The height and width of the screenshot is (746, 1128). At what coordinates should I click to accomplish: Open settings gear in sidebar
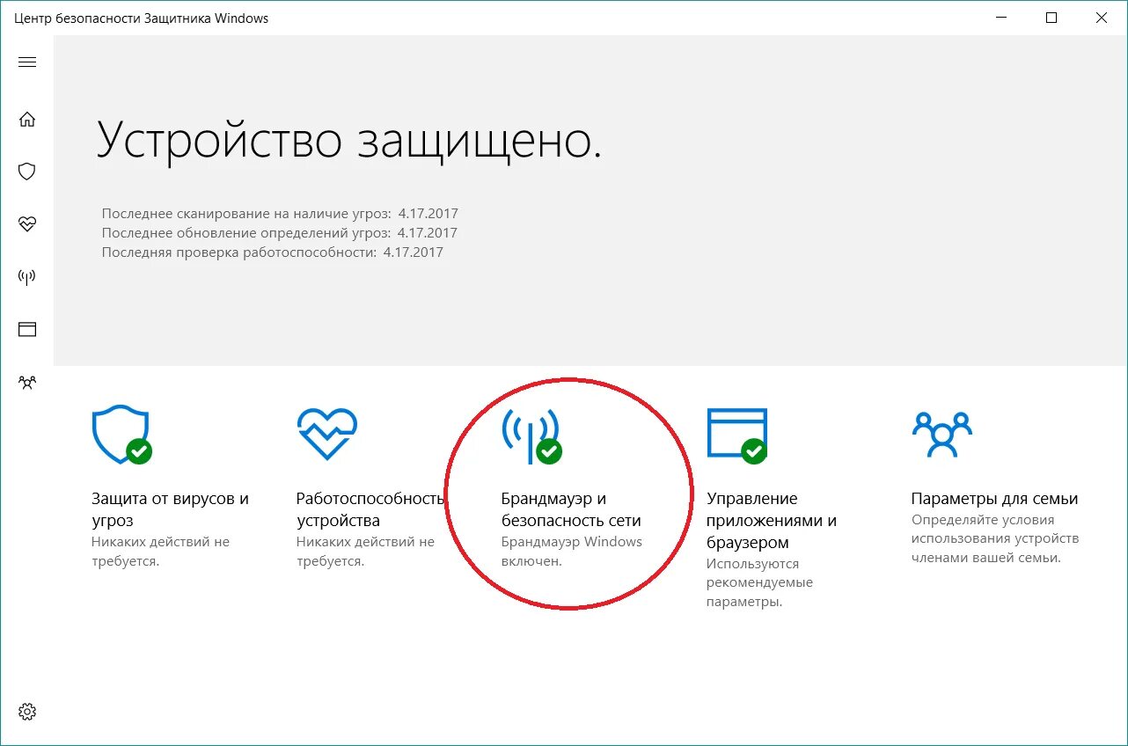pos(27,711)
